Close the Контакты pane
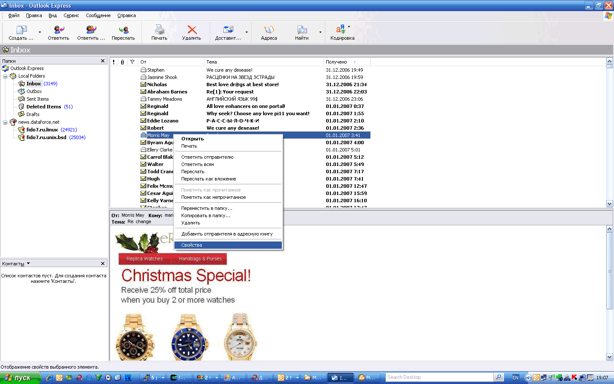The height and width of the screenshot is (384, 614). [103, 264]
